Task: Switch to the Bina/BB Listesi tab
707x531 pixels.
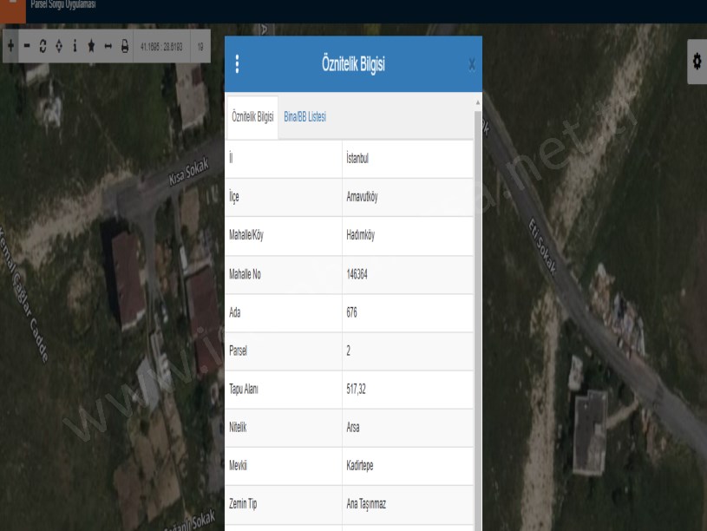Action: click(x=304, y=117)
